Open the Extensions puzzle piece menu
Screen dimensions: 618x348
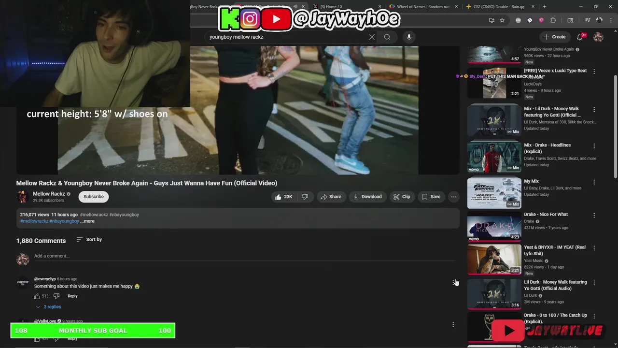(x=553, y=20)
